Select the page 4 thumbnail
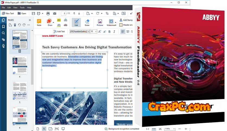The width and height of the screenshot is (227, 131). coord(20,65)
